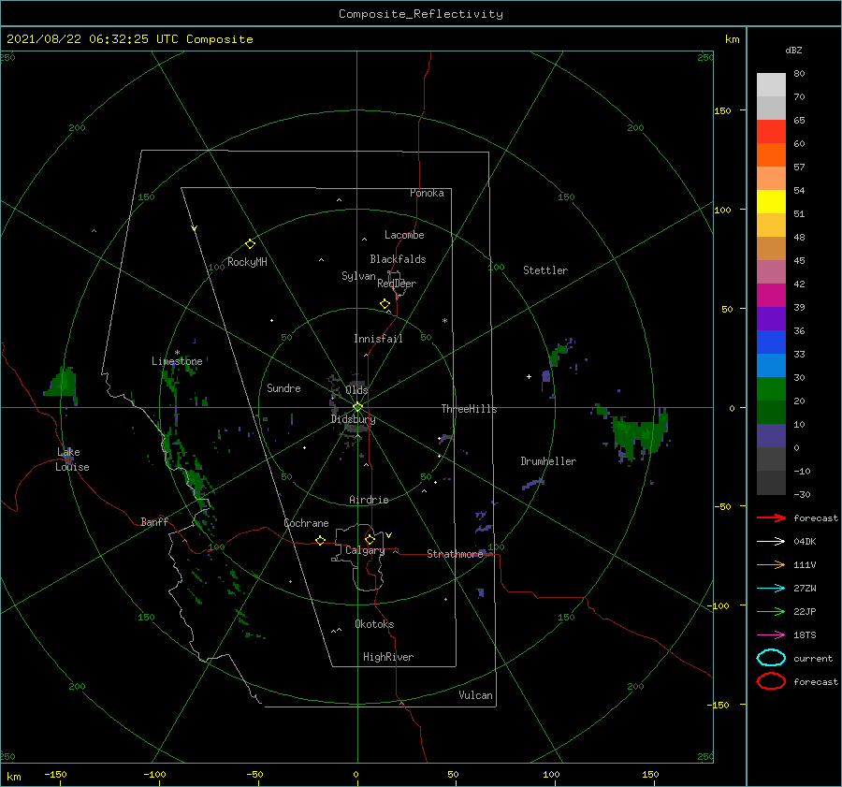Click the yellow V marker beside Calgary
The width and height of the screenshot is (842, 787).
(x=389, y=535)
